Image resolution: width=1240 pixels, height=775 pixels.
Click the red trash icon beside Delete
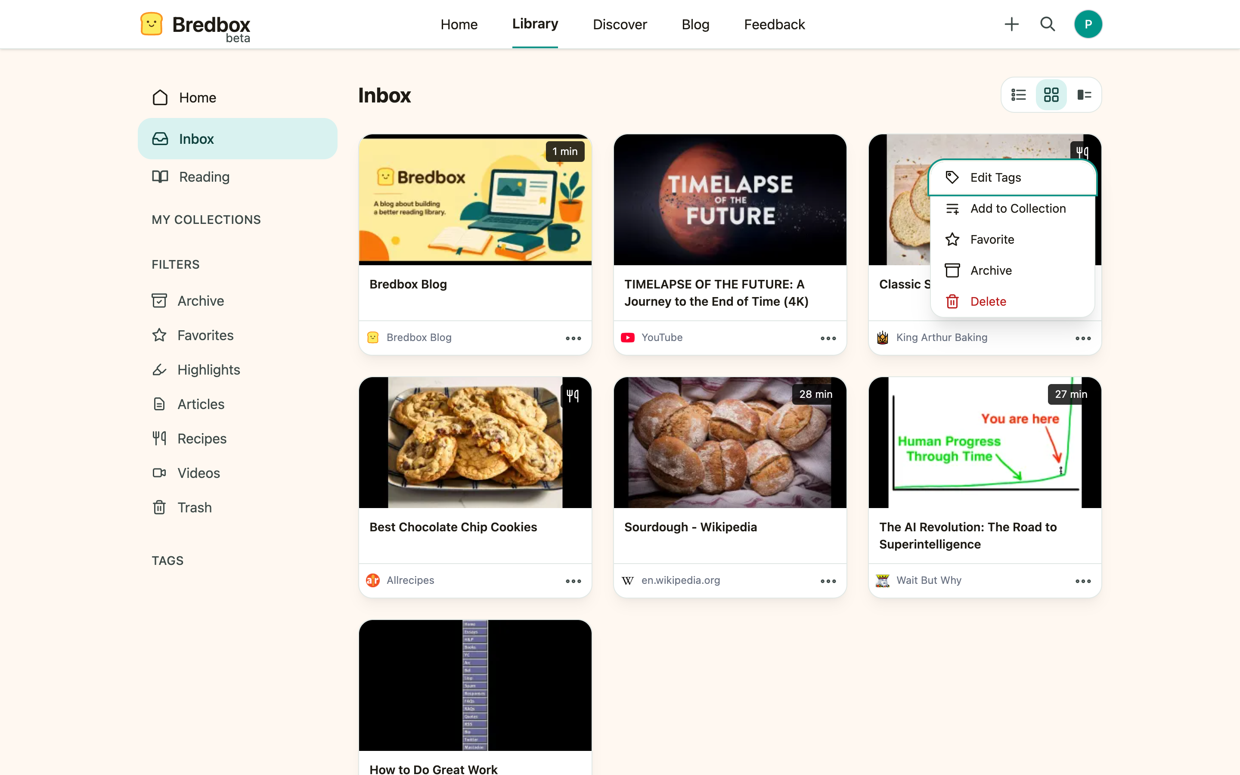[952, 301]
